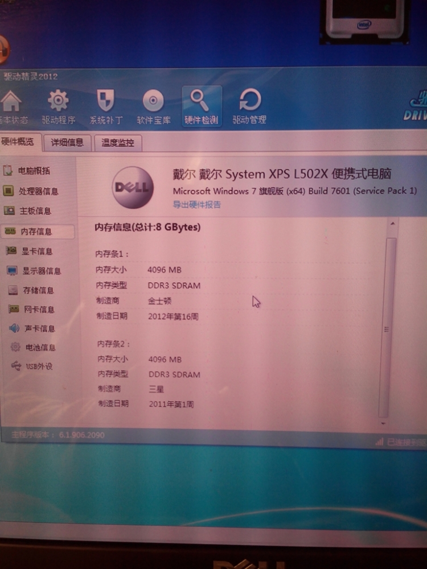
Task: Select 存储信息 in the sidebar
Action: [31, 290]
